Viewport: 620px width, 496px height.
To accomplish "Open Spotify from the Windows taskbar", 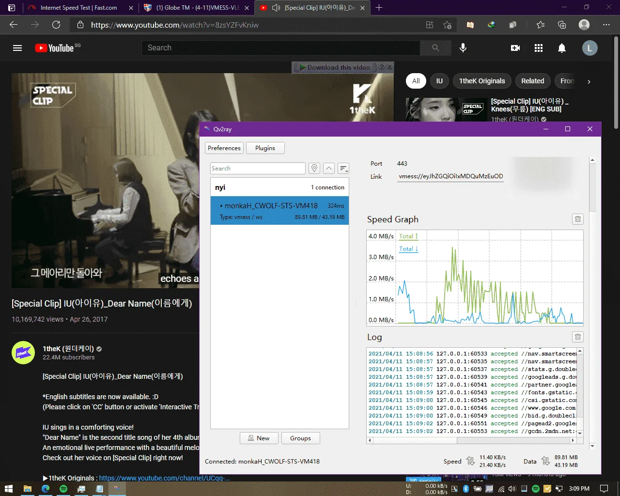I will point(63,489).
